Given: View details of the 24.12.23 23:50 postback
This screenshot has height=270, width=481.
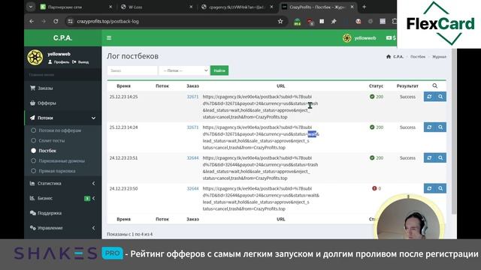Looking at the screenshot, I should click(x=440, y=188).
